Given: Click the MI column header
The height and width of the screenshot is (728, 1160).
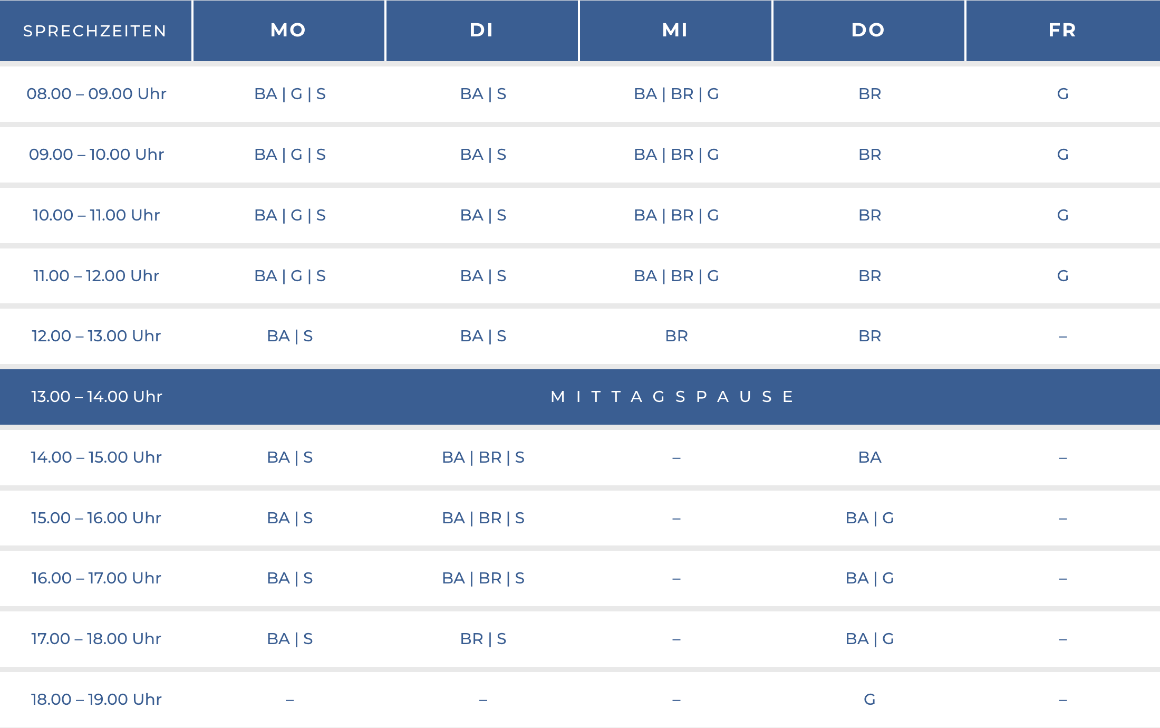Looking at the screenshot, I should tap(675, 30).
